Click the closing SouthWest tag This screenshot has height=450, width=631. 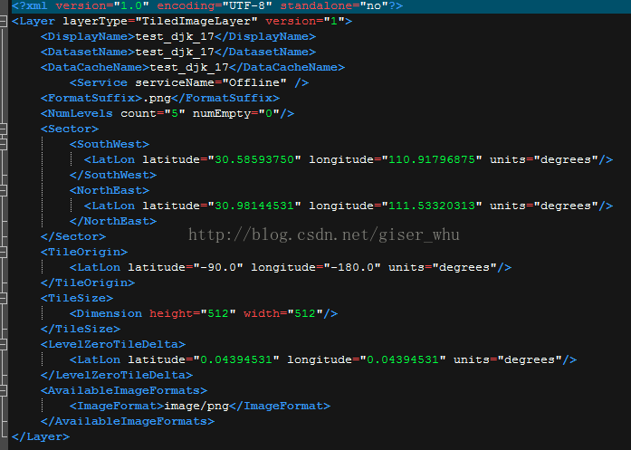click(x=113, y=175)
